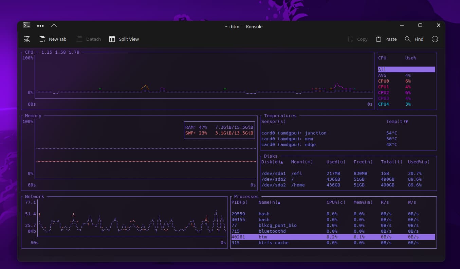Sort disks by Used%(p) column
The height and width of the screenshot is (269, 460).
419,162
